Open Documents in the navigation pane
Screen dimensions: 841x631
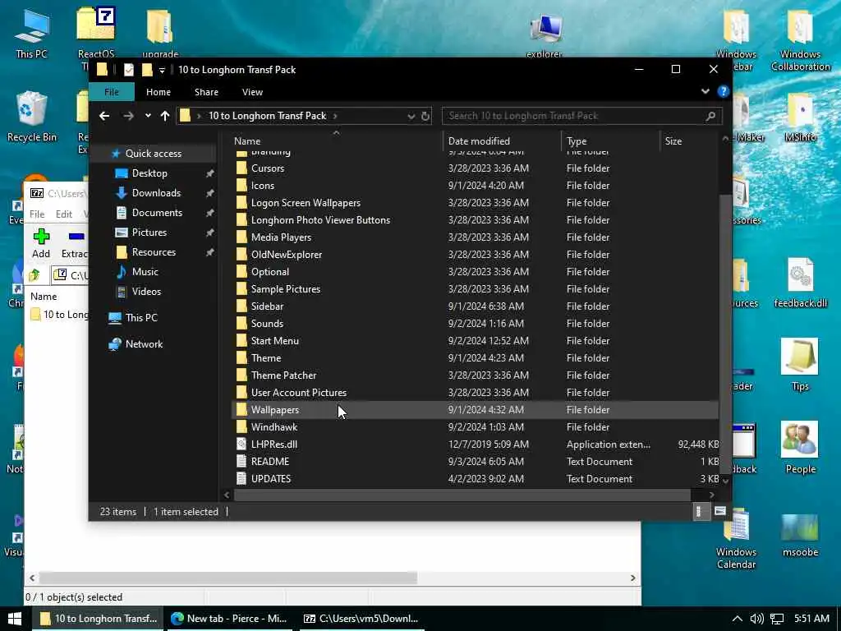pyautogui.click(x=157, y=213)
